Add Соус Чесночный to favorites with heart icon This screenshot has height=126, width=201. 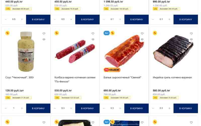(x=44, y=34)
